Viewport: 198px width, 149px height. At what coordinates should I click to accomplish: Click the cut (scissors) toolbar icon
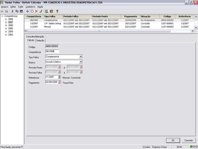(x=12, y=11)
